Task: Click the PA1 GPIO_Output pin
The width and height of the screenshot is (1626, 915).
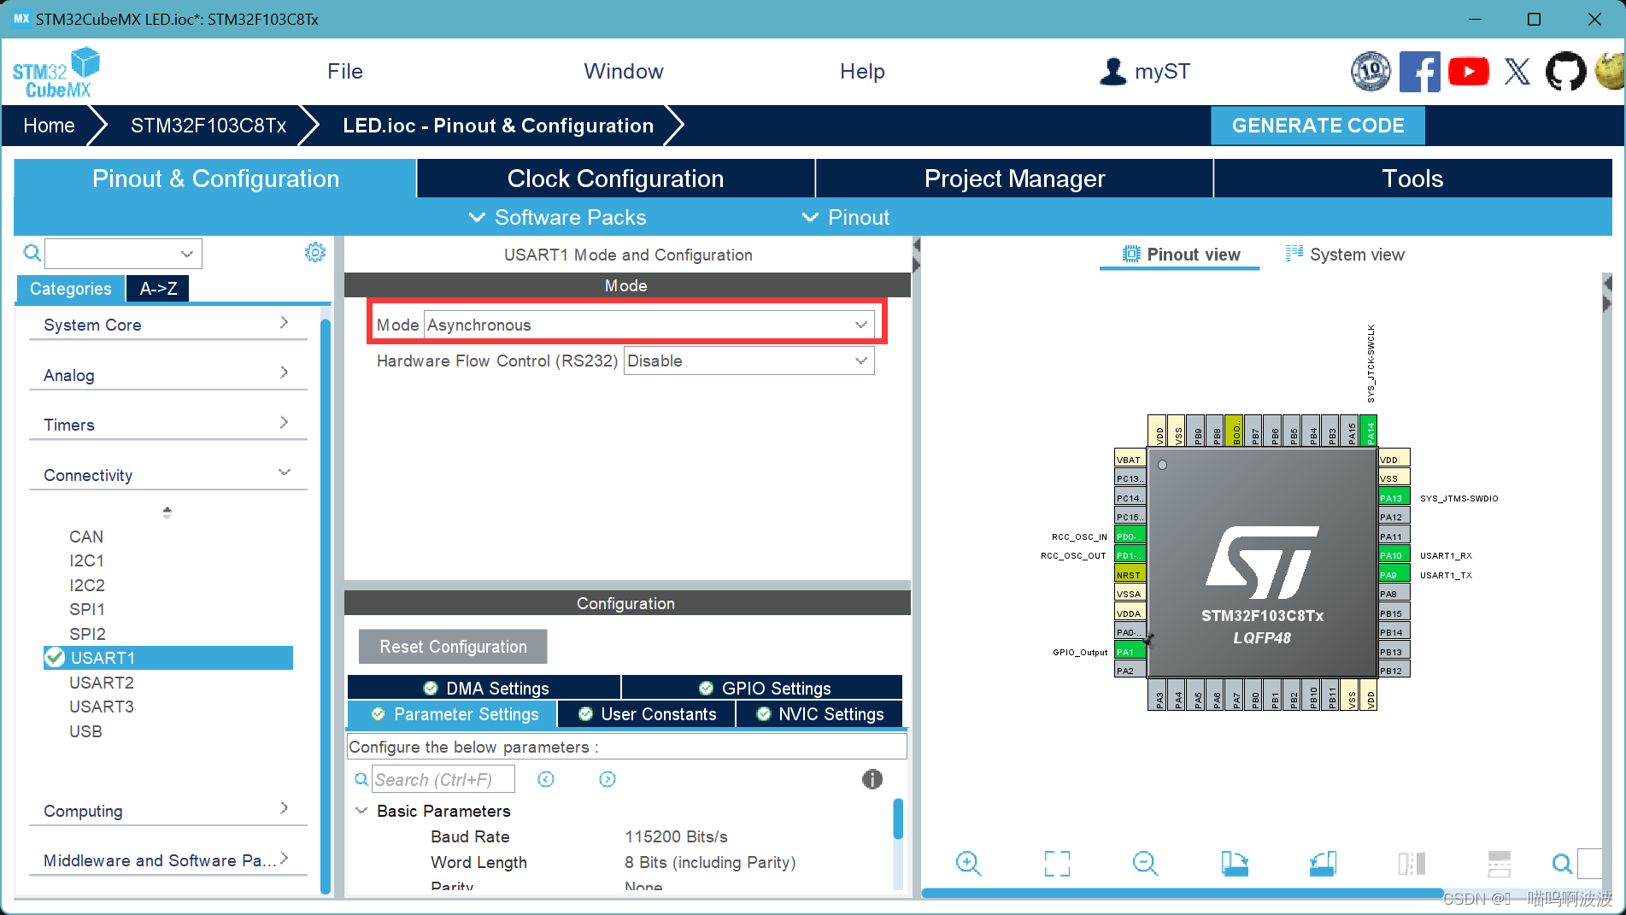Action: [1130, 651]
